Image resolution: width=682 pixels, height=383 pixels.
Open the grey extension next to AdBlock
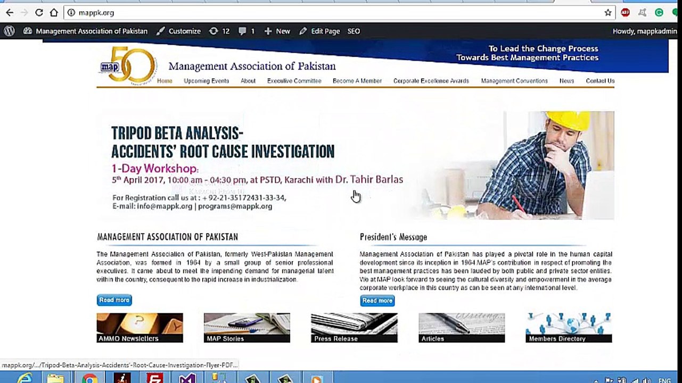pyautogui.click(x=642, y=13)
